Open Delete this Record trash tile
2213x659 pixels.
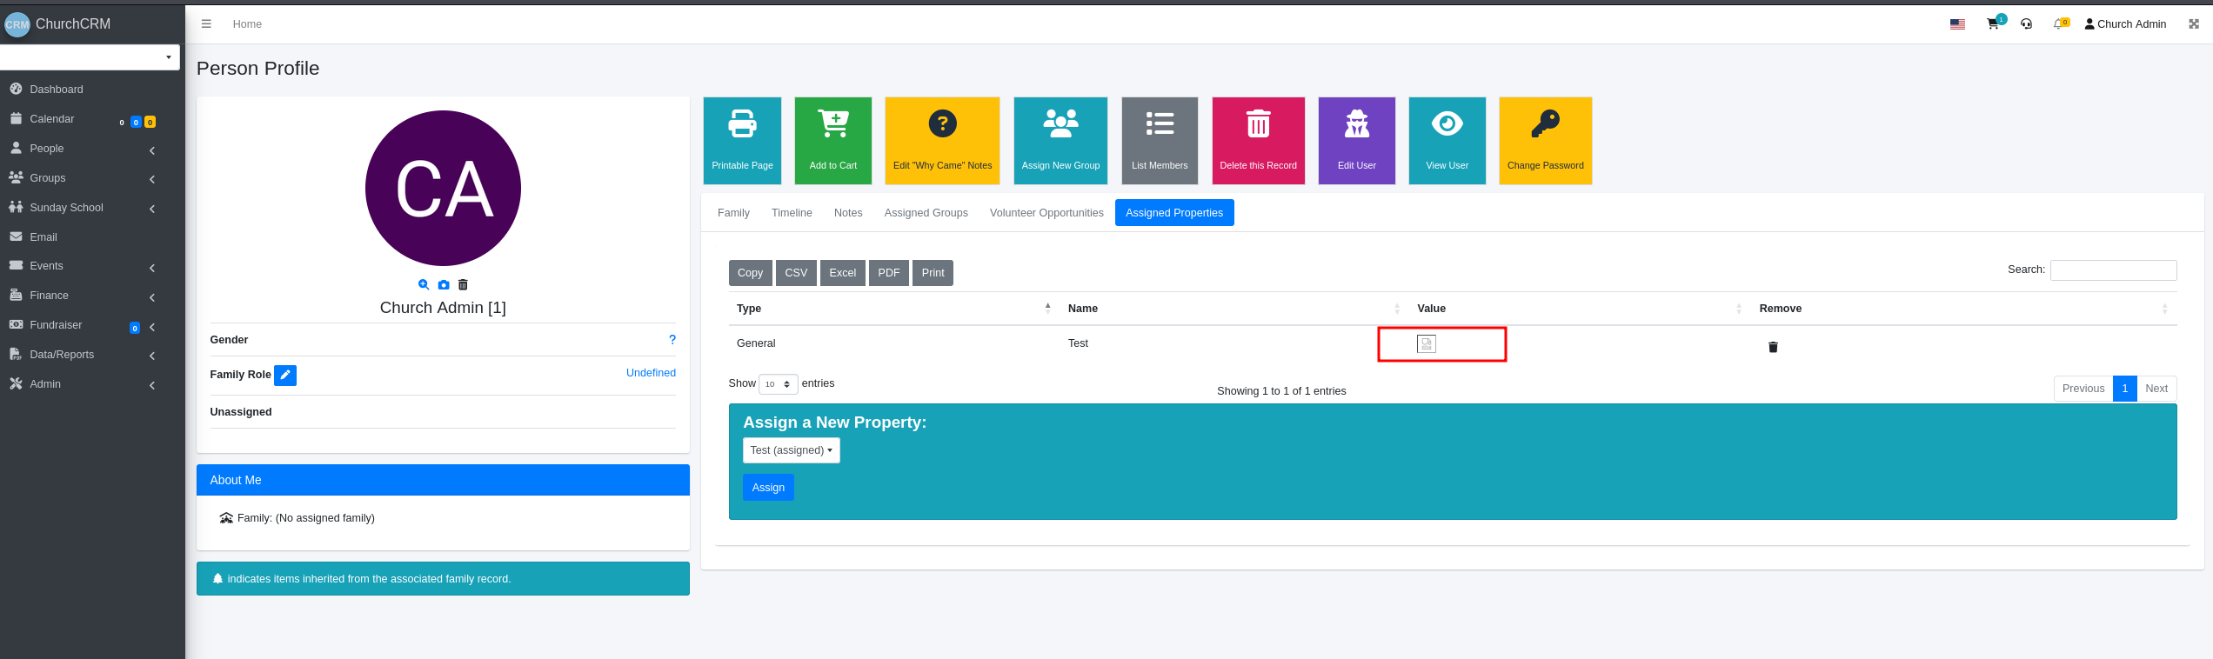(x=1258, y=141)
